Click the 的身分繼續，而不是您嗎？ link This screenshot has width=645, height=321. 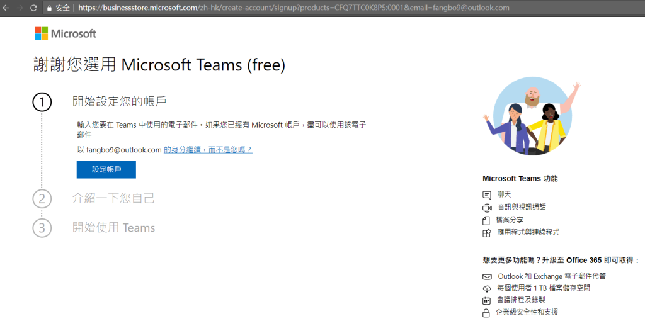pyautogui.click(x=208, y=150)
